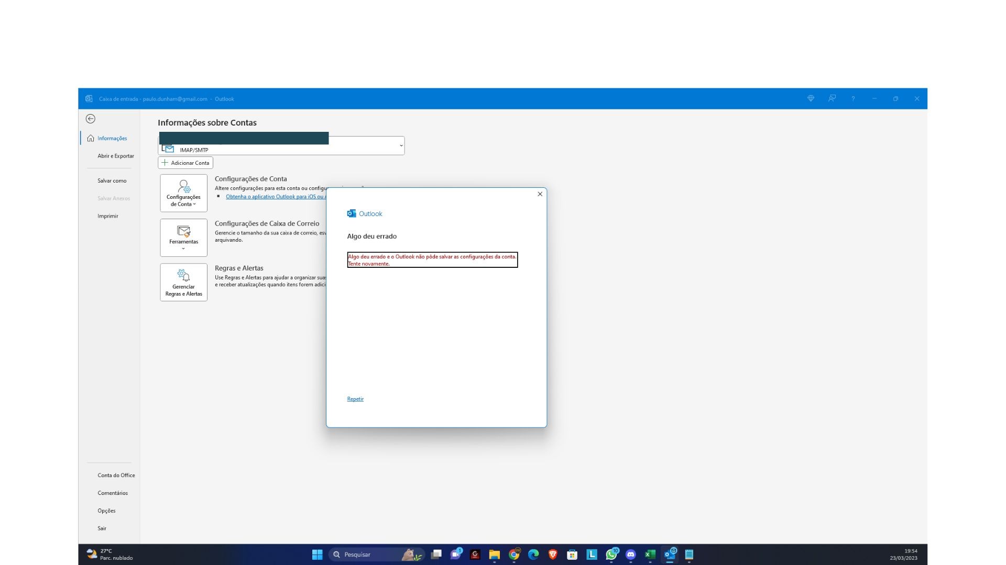Click the feedback person icon in title bar
The image size is (1006, 565).
(832, 98)
